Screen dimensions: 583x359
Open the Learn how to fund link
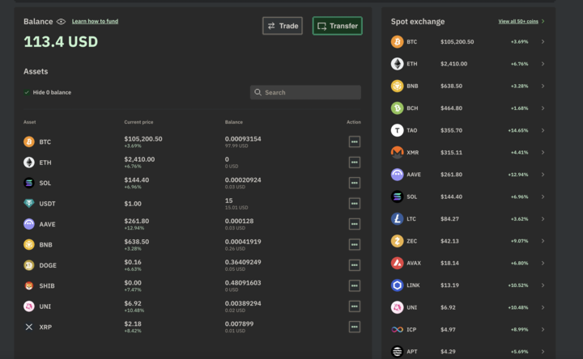coord(95,21)
